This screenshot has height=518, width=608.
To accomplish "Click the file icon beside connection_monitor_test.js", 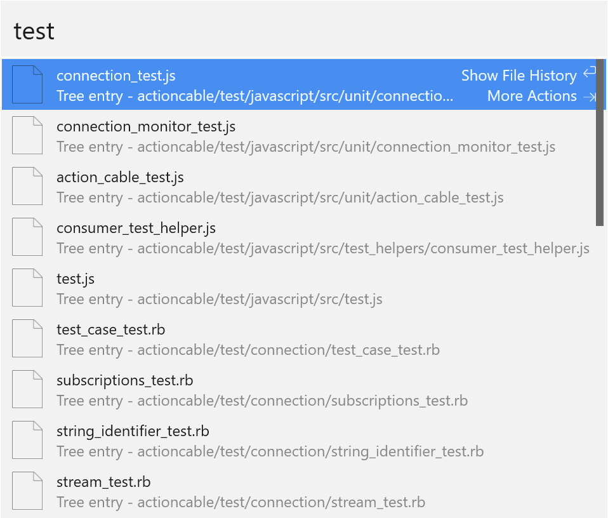I will pyautogui.click(x=27, y=135).
